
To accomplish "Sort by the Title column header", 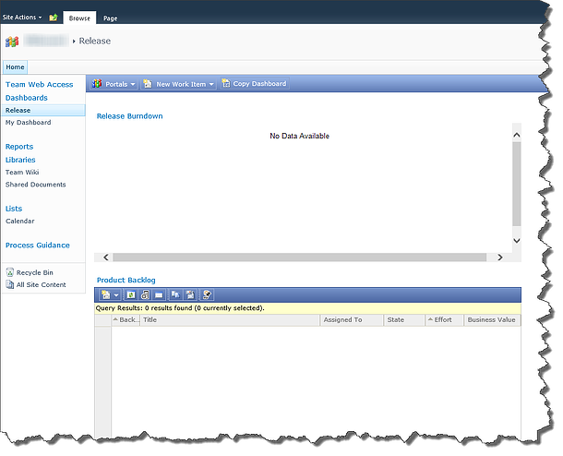I will coord(230,320).
